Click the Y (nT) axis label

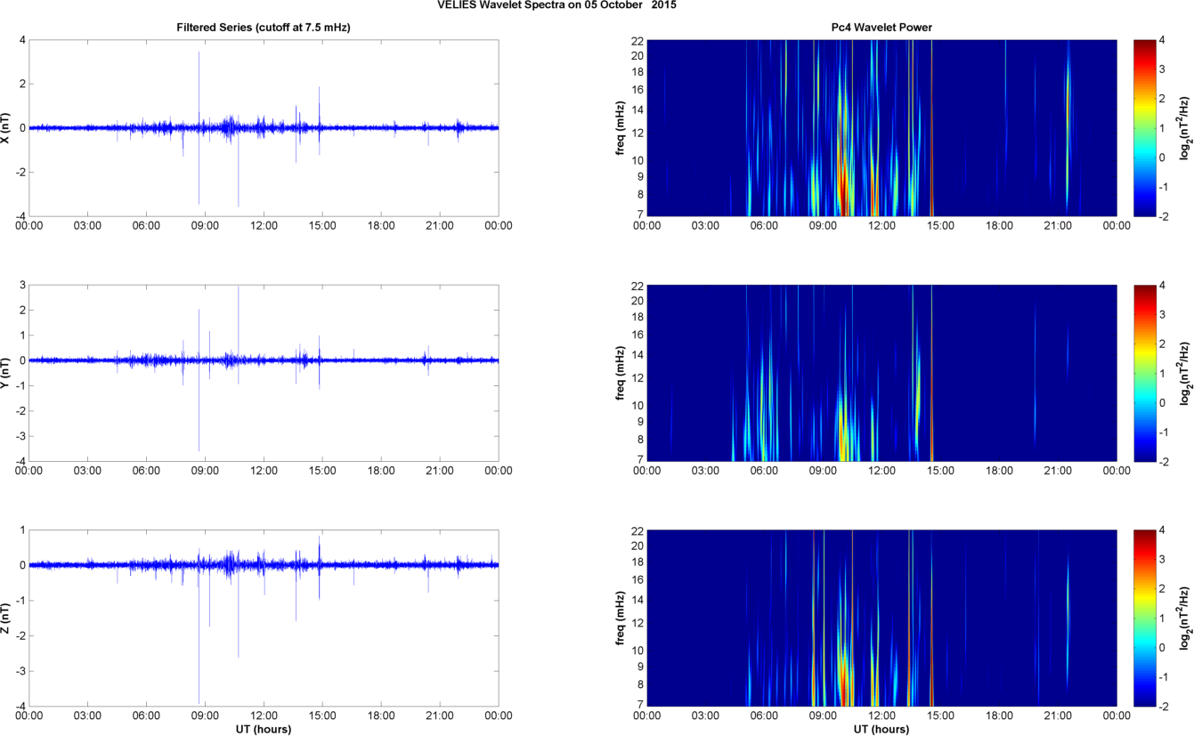pyautogui.click(x=6, y=373)
